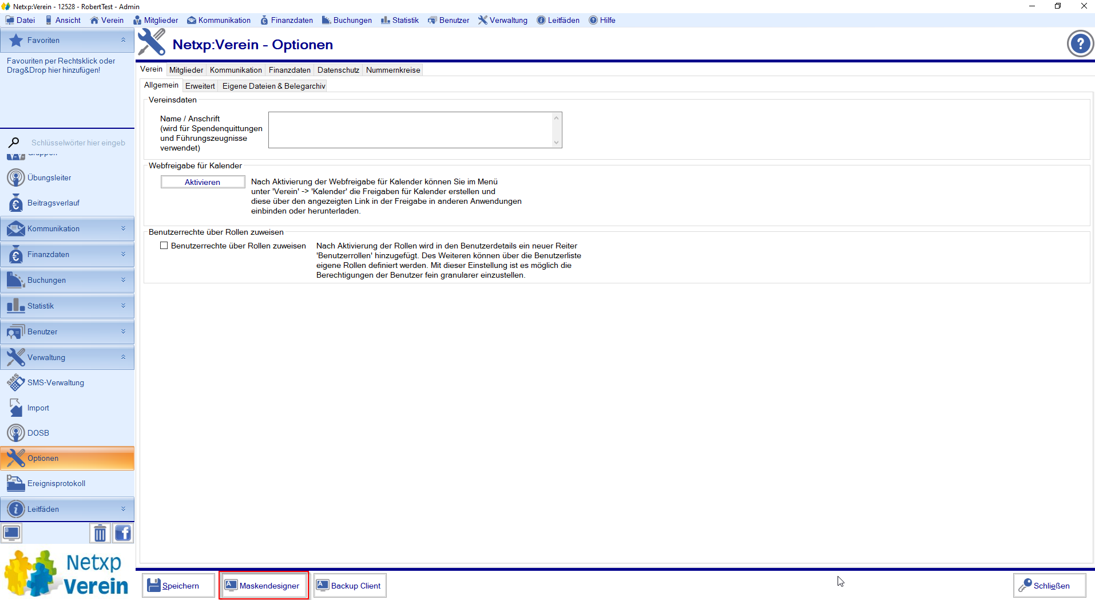
Task: Click in the Name / Anschrift text box
Action: [x=410, y=130]
